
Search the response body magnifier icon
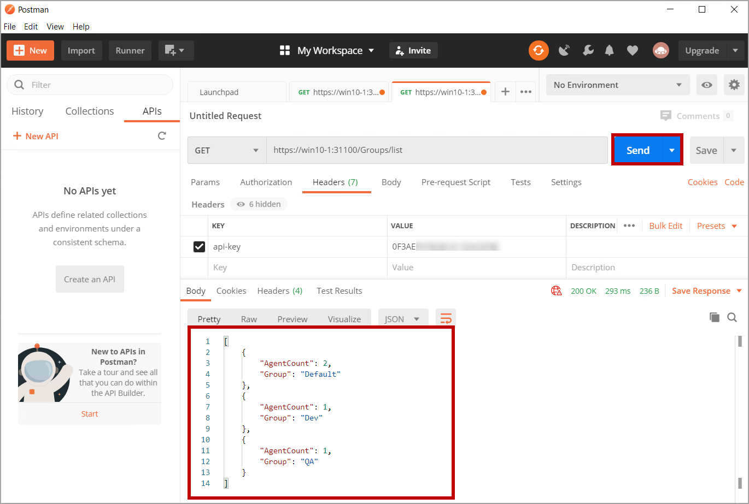click(x=732, y=317)
